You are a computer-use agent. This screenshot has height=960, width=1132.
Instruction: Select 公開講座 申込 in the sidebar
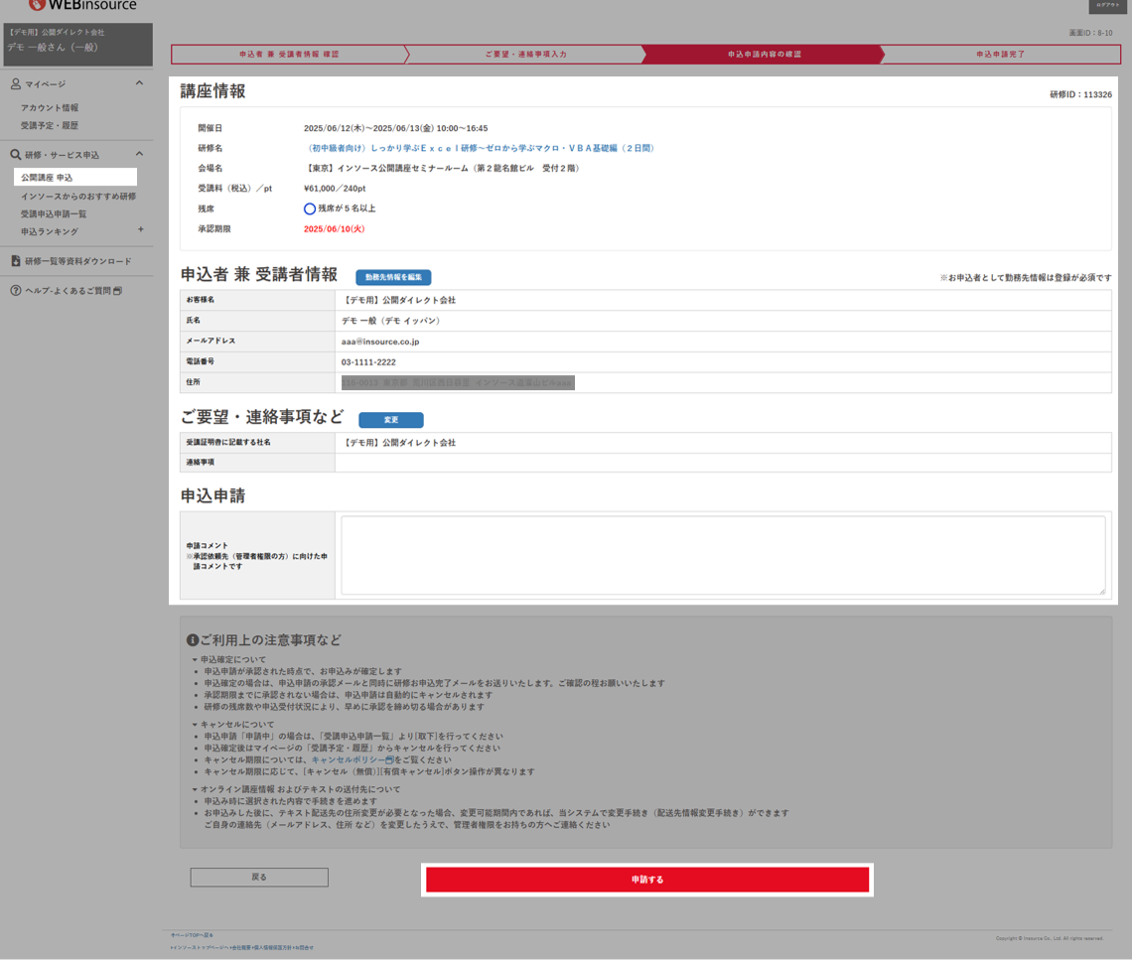pos(75,178)
